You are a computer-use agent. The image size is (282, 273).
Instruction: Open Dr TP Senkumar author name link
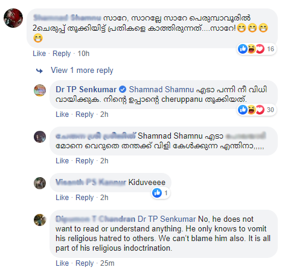[x=86, y=89]
